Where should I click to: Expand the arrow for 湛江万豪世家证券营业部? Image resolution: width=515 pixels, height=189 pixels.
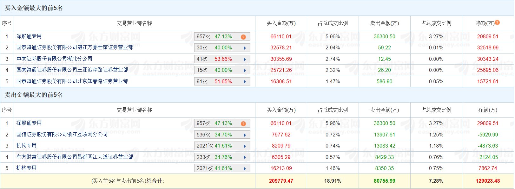(245, 48)
